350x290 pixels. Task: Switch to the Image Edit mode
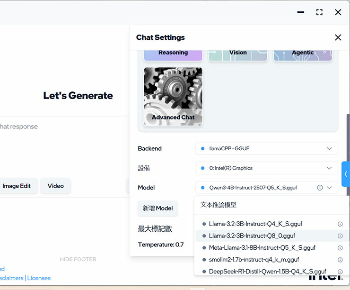tap(18, 186)
